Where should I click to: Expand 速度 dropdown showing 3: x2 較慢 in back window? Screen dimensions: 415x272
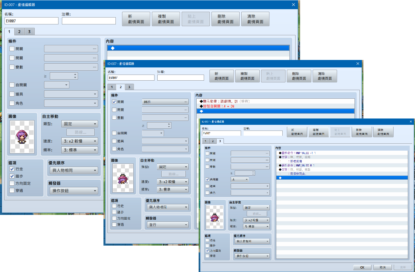80,141
